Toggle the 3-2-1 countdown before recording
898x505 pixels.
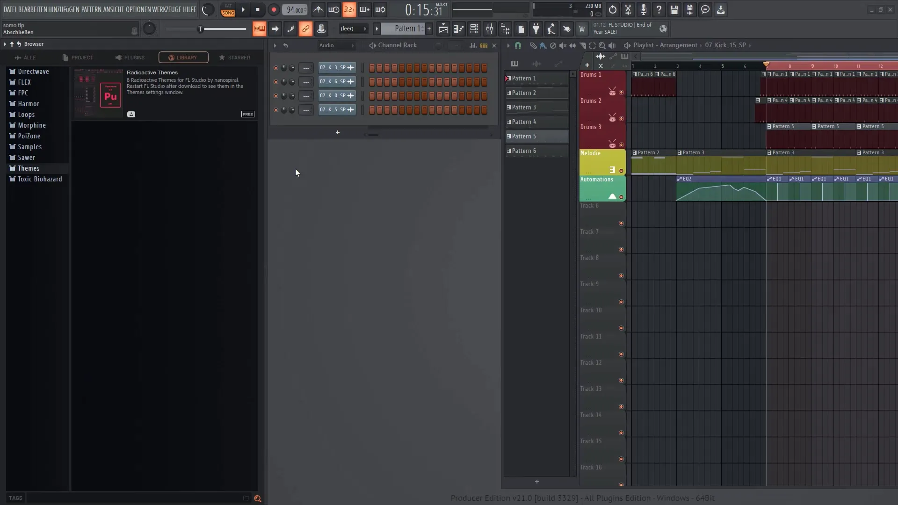[x=349, y=10]
